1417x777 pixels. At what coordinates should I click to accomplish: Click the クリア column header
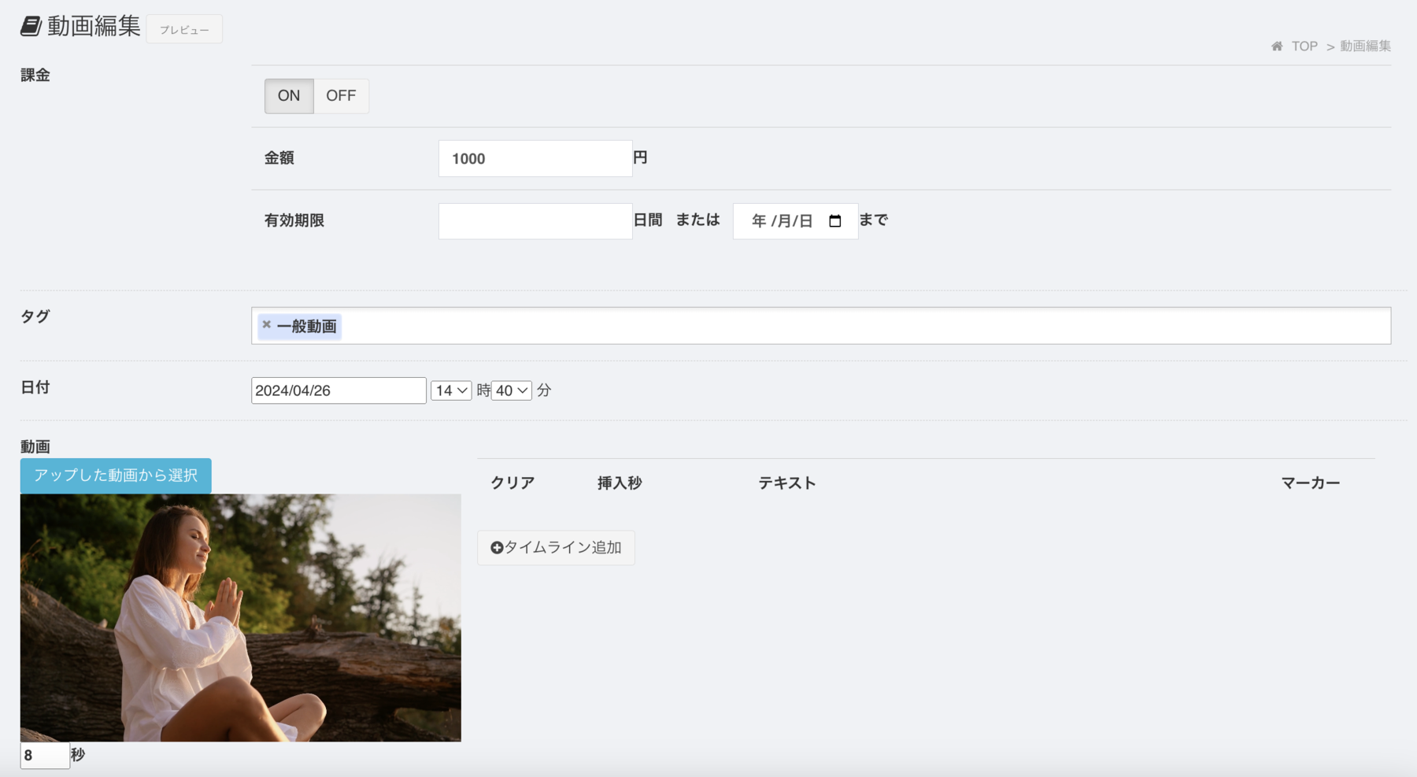pyautogui.click(x=512, y=483)
